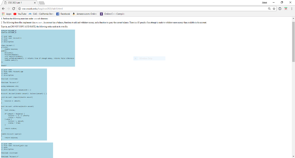This screenshot has height=158, width=295.
Task: Click the 'status = true;' statement
Action: tap(14, 123)
